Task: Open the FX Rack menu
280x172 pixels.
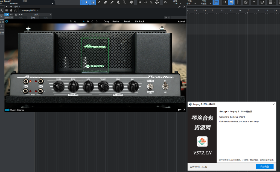Action: [x=139, y=21]
